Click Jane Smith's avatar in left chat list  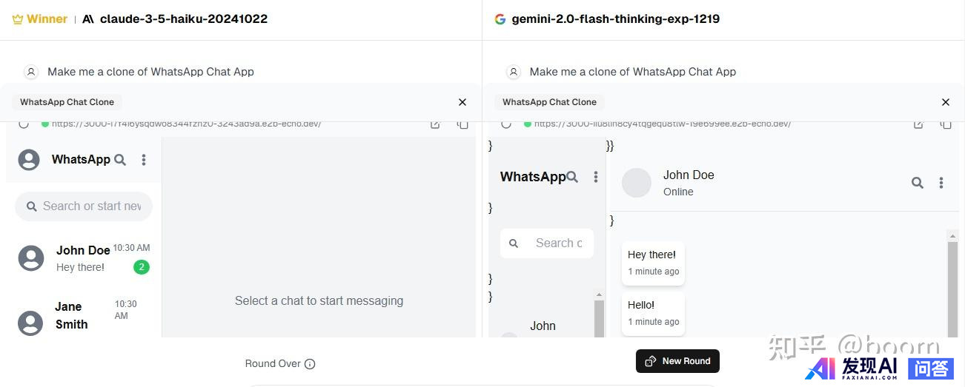tap(30, 323)
